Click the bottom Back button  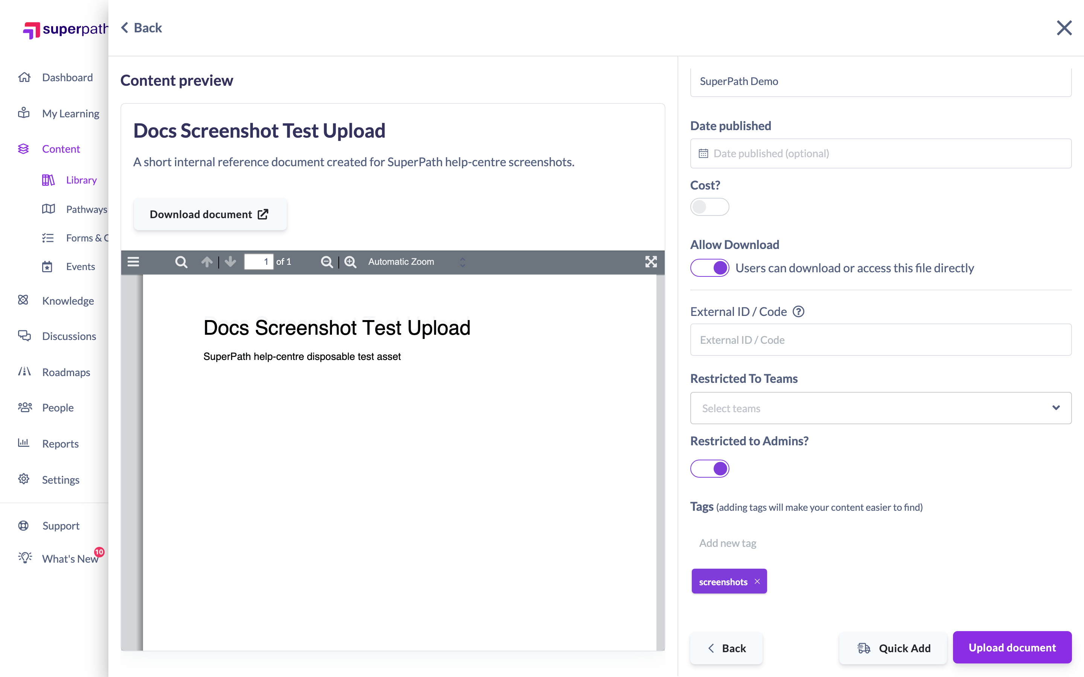[x=726, y=648]
